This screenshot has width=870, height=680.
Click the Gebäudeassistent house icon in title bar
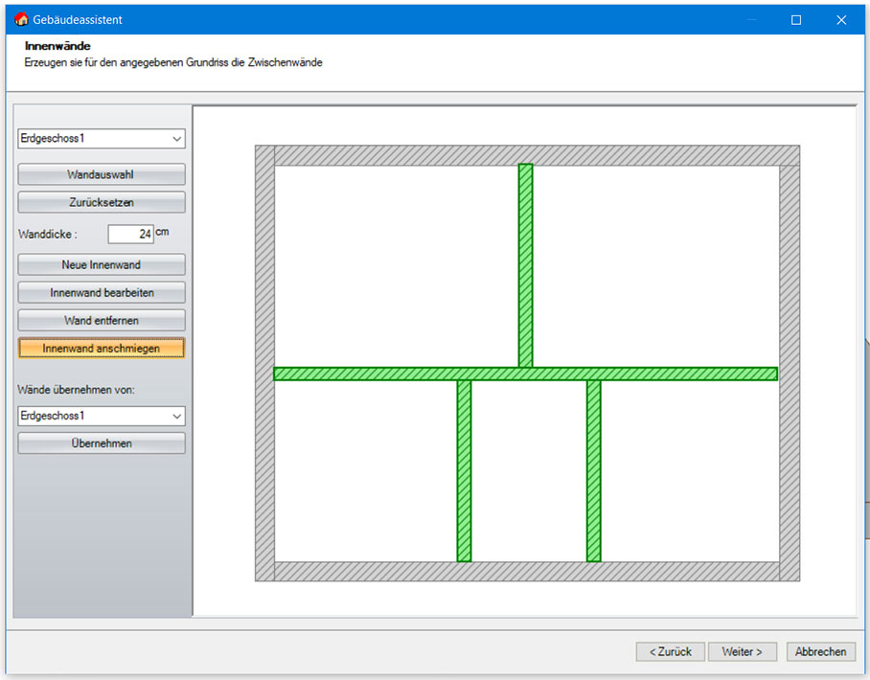[x=22, y=19]
